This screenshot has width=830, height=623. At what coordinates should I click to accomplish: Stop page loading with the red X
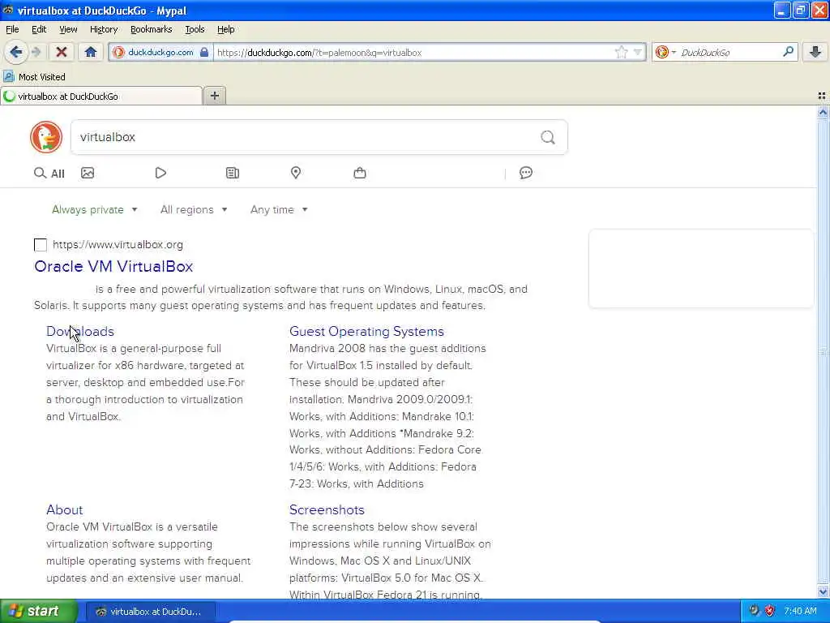coord(62,52)
